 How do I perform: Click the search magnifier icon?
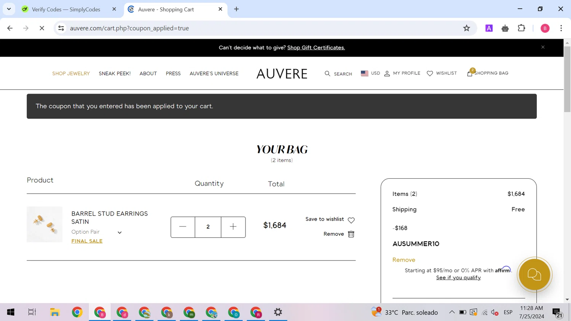pyautogui.click(x=327, y=73)
